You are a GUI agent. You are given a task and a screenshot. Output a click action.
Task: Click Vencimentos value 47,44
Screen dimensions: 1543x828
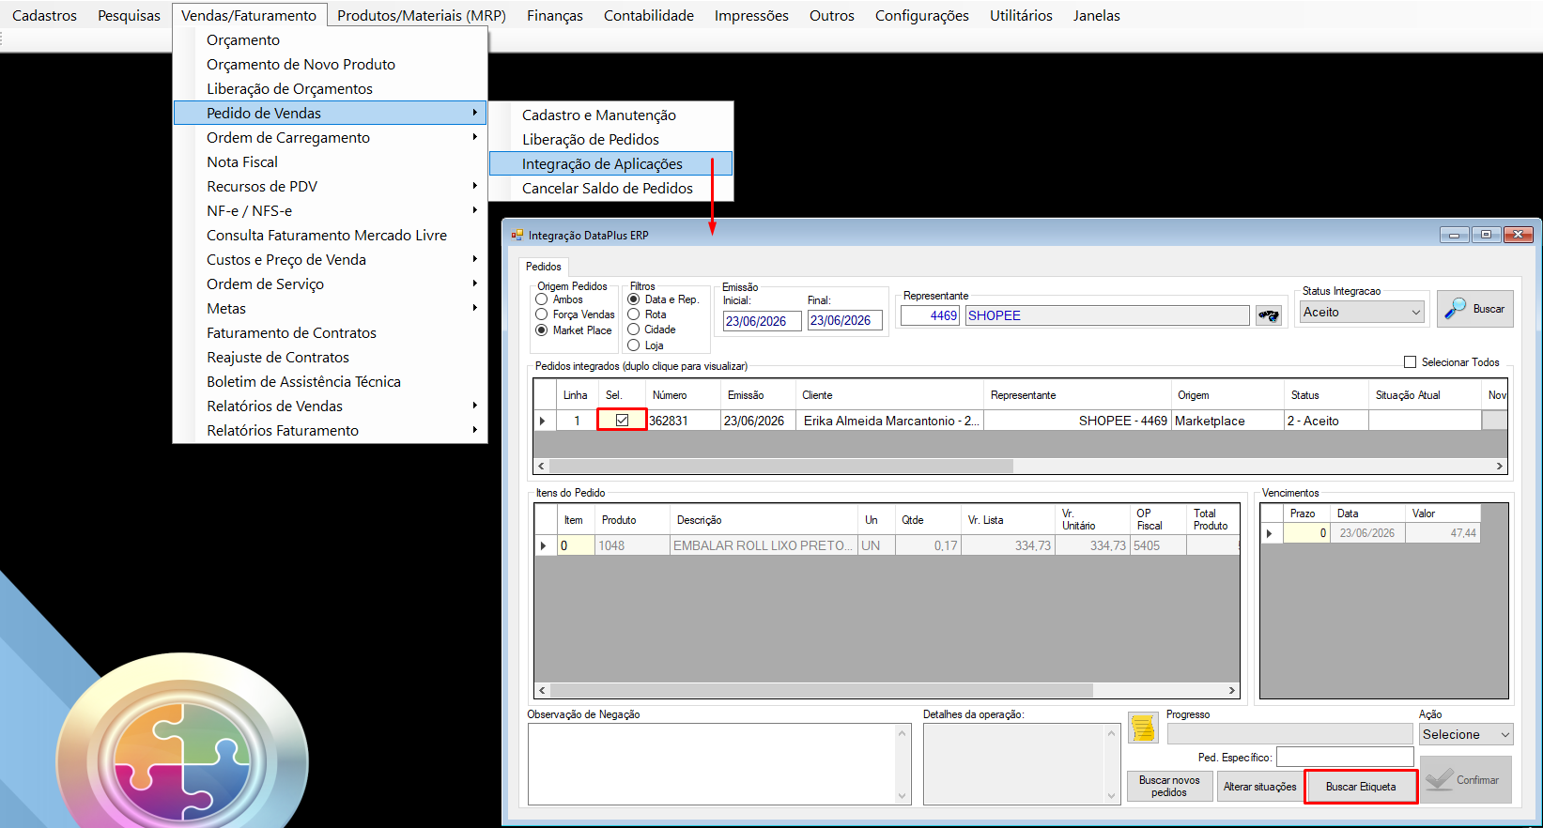[1443, 533]
